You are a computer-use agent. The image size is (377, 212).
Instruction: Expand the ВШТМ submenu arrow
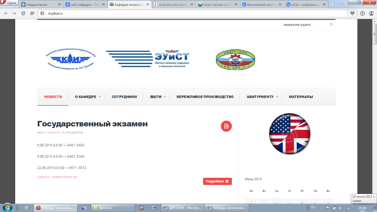pos(165,97)
